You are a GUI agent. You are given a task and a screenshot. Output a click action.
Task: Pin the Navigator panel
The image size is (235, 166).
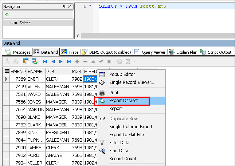(x=64, y=6)
